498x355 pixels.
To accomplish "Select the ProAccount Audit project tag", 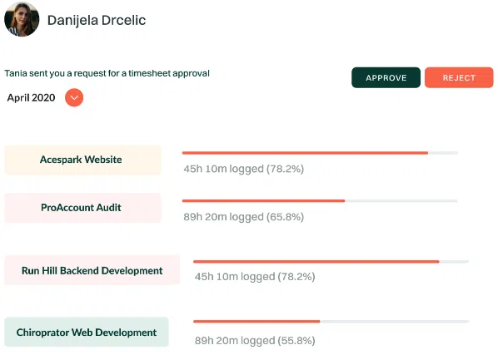I will tap(83, 208).
